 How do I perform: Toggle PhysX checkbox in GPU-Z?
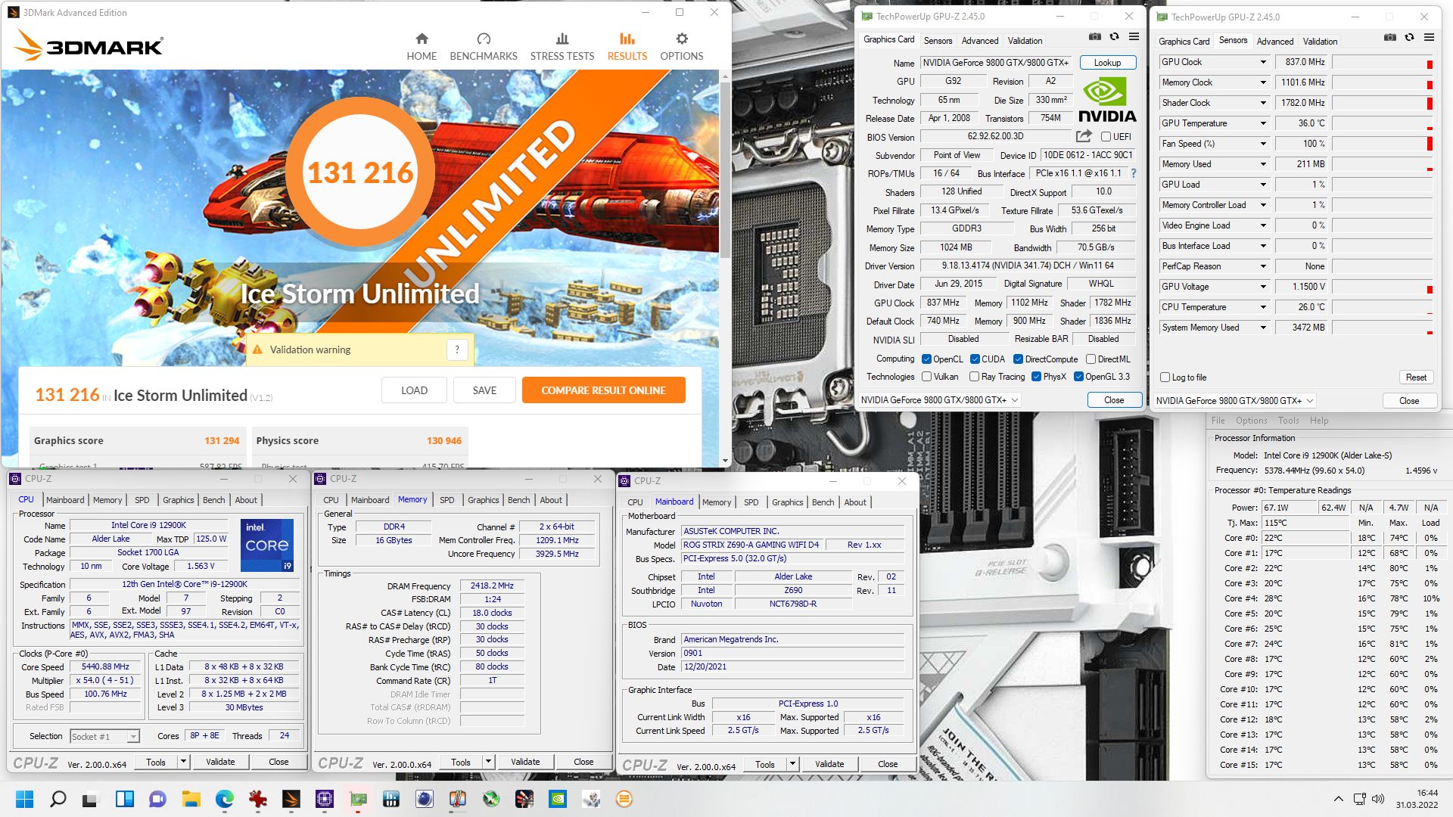(x=1036, y=377)
